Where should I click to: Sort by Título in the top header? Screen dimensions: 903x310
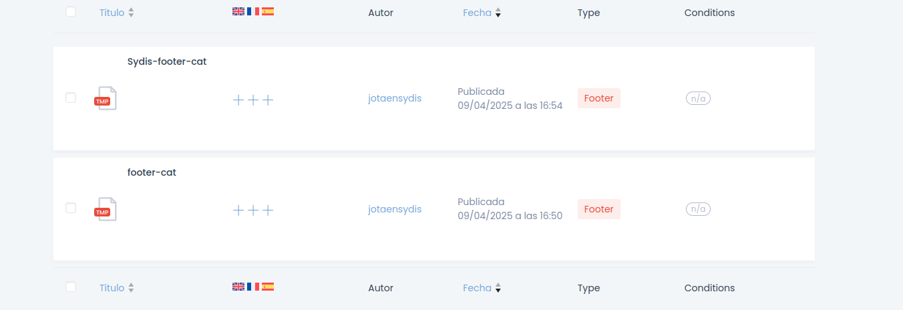pos(112,13)
